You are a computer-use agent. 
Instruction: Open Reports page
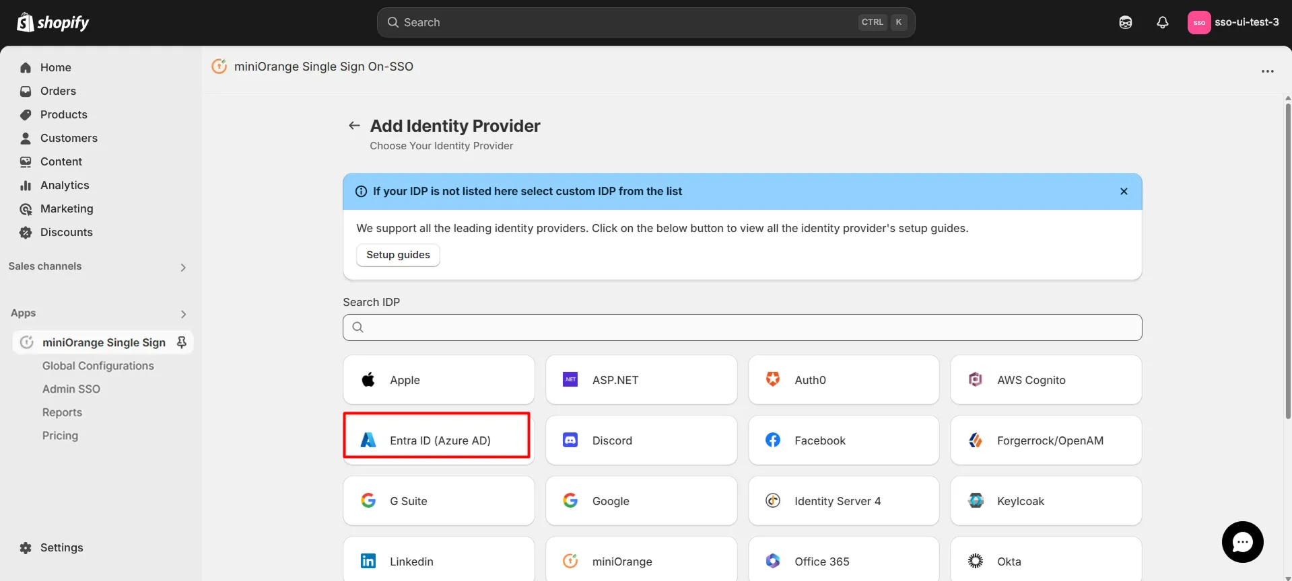[62, 412]
